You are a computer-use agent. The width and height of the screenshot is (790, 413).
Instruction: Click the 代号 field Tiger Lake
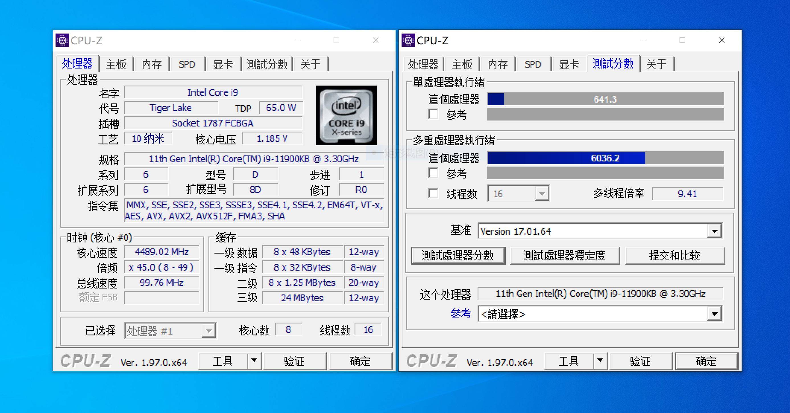pos(171,108)
